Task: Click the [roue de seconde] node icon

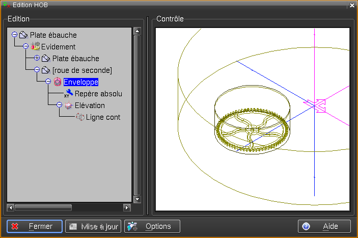Action: pos(46,70)
